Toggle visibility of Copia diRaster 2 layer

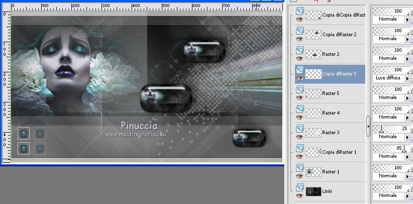299,39
